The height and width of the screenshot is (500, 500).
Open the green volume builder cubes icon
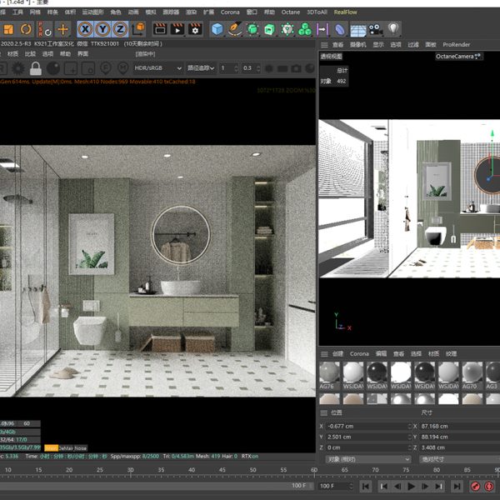pyautogui.click(x=305, y=29)
